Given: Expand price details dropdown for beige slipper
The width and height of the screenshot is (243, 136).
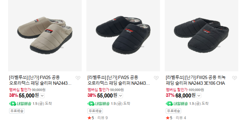Looking at the screenshot, I should [x=42, y=96].
